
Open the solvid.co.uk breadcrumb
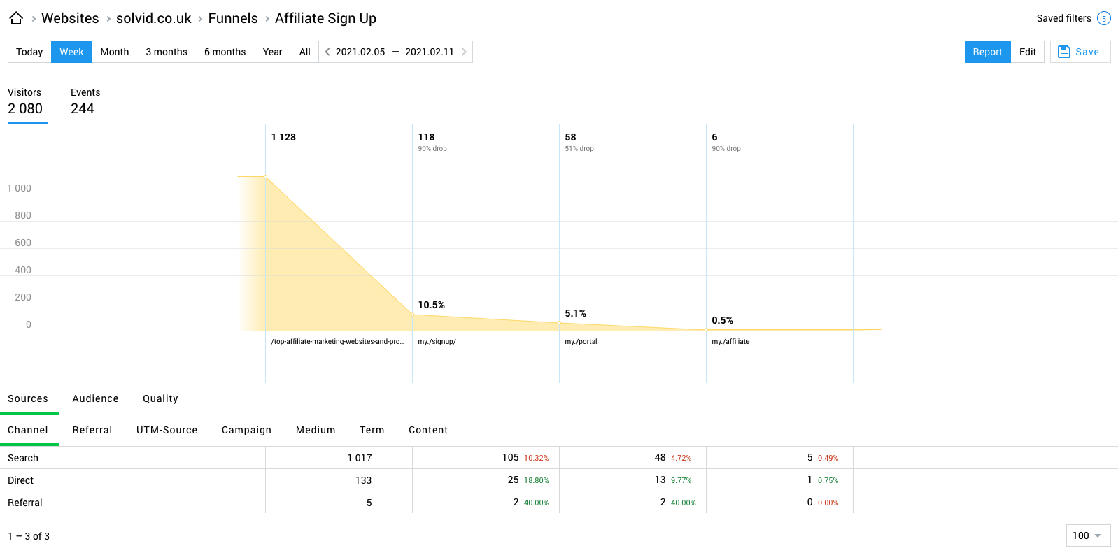pyautogui.click(x=154, y=18)
